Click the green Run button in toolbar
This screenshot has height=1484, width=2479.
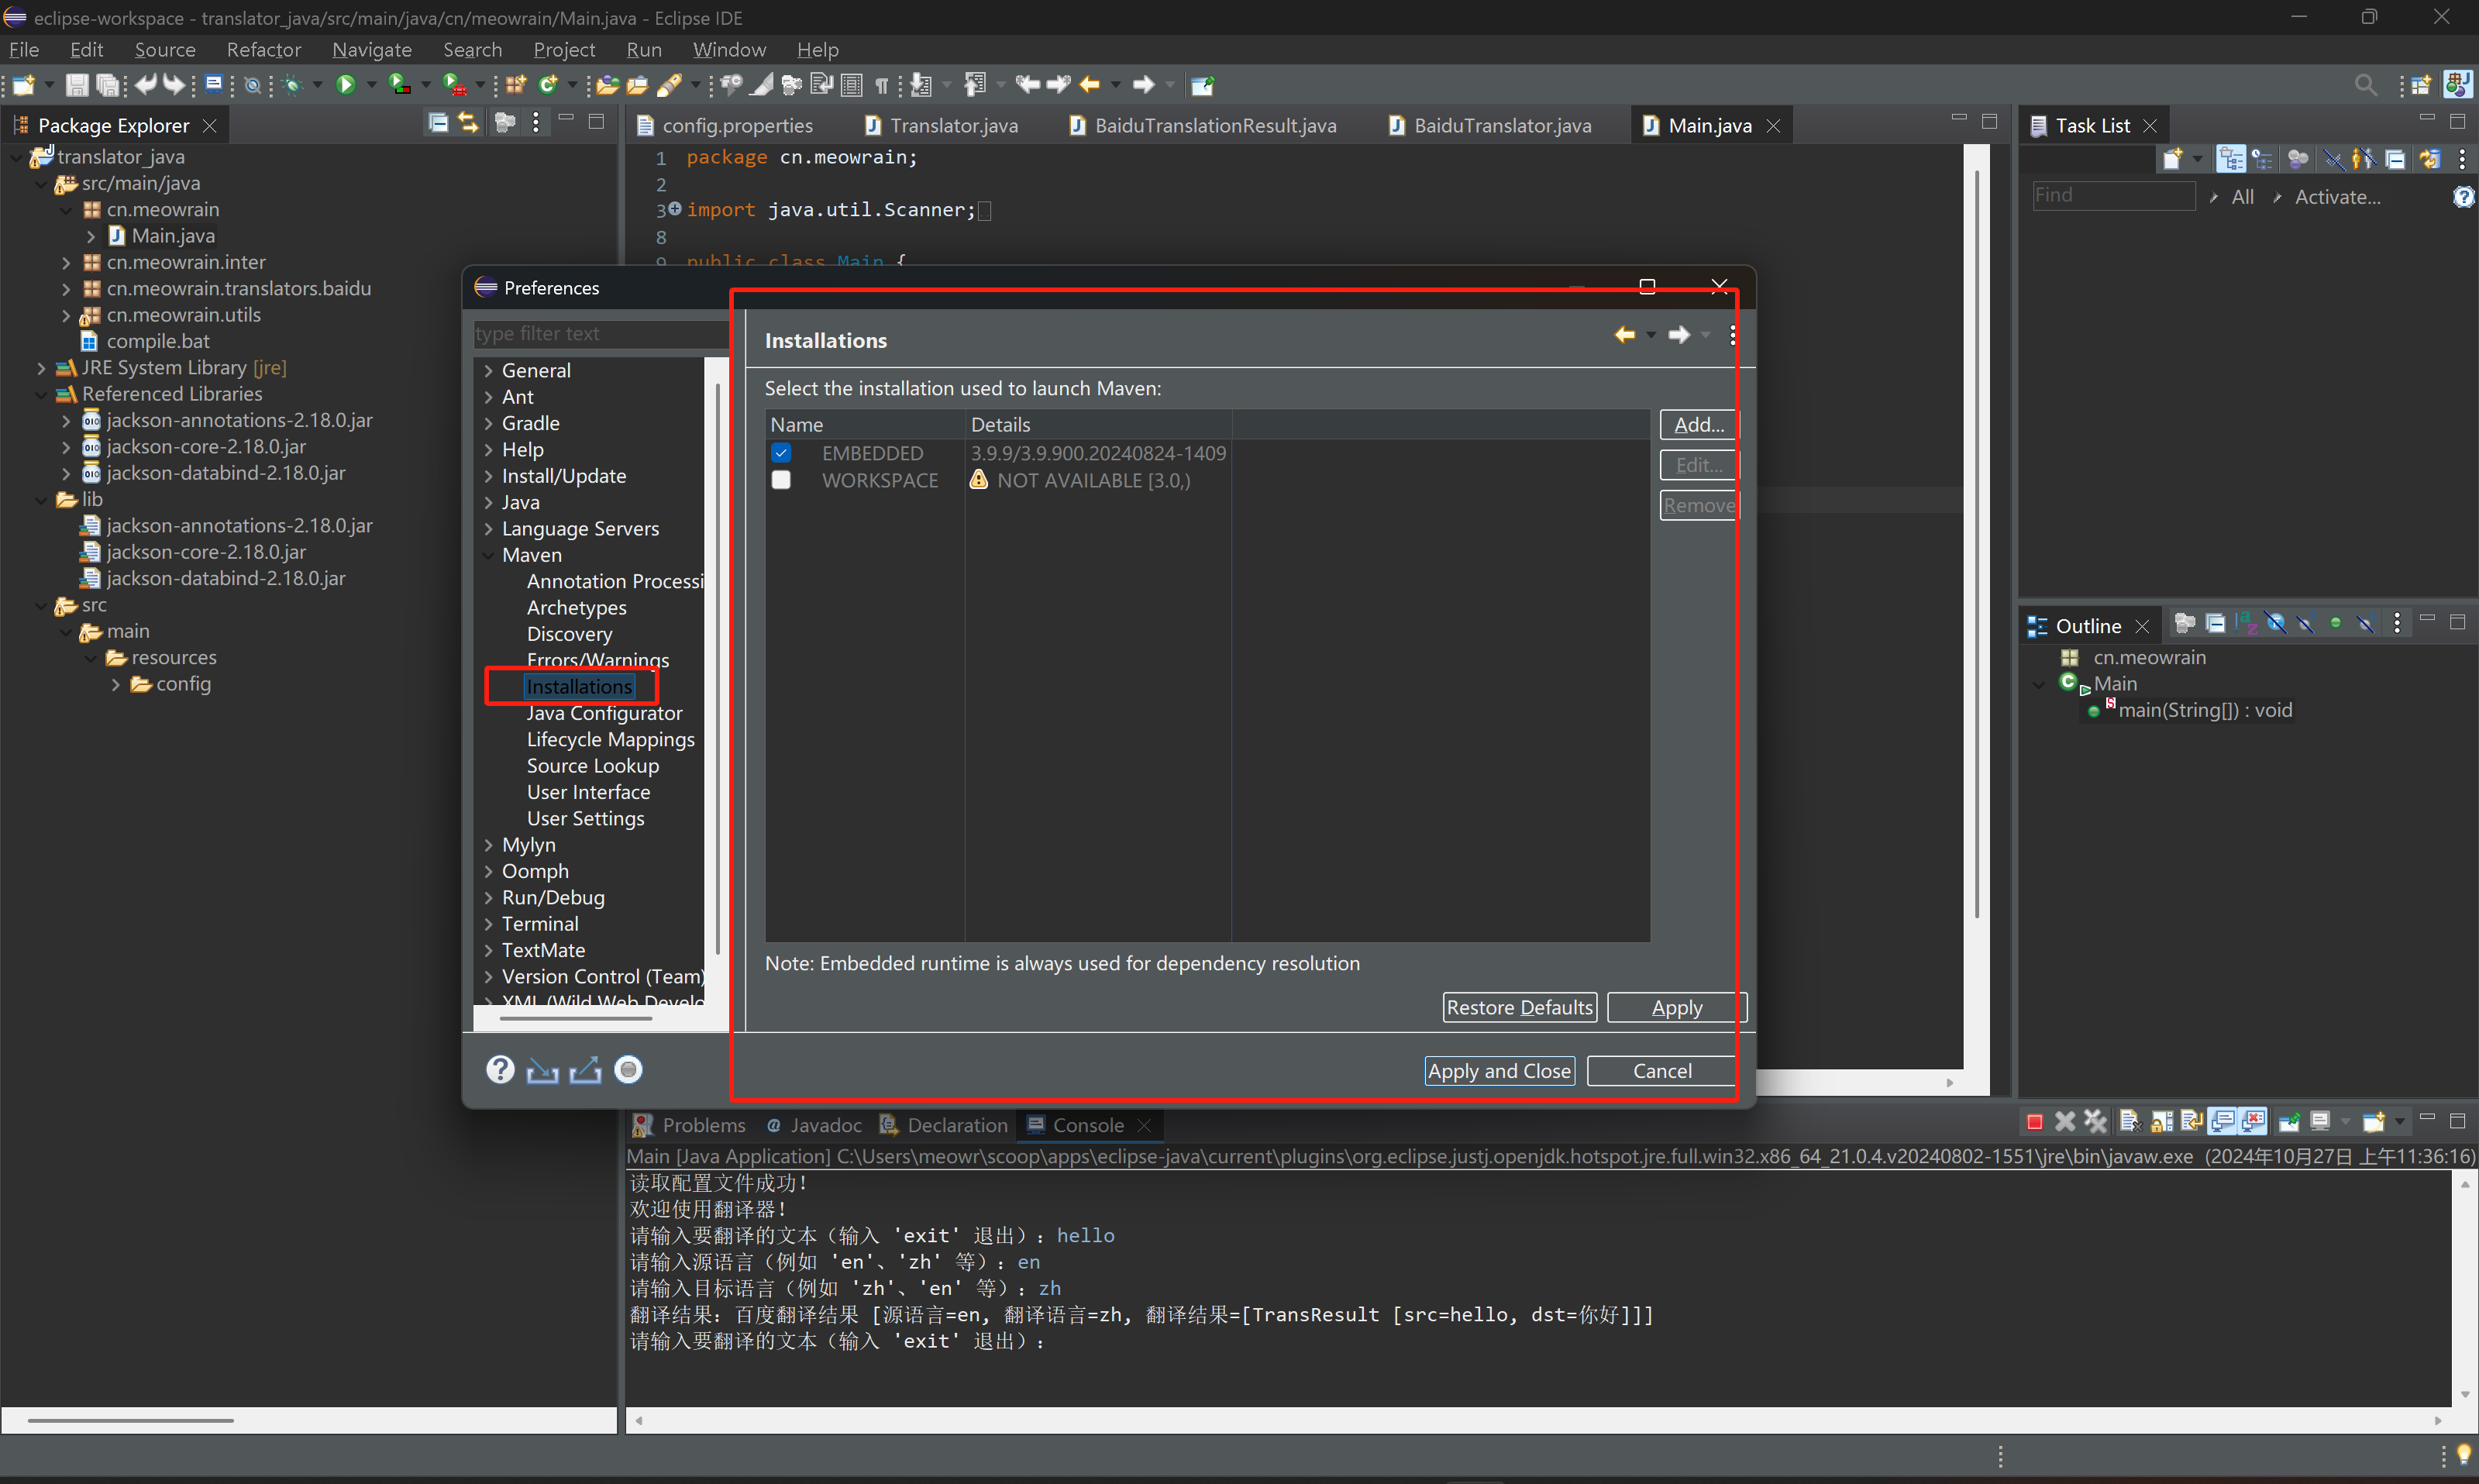346,85
